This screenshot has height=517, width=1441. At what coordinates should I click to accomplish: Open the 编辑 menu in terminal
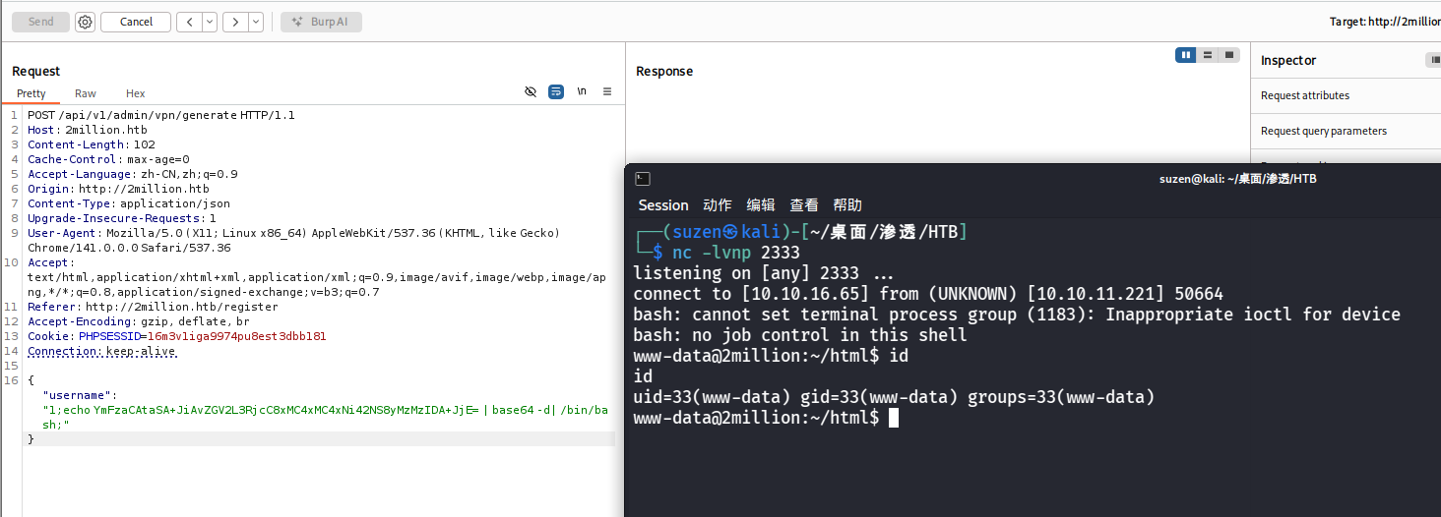(x=761, y=205)
